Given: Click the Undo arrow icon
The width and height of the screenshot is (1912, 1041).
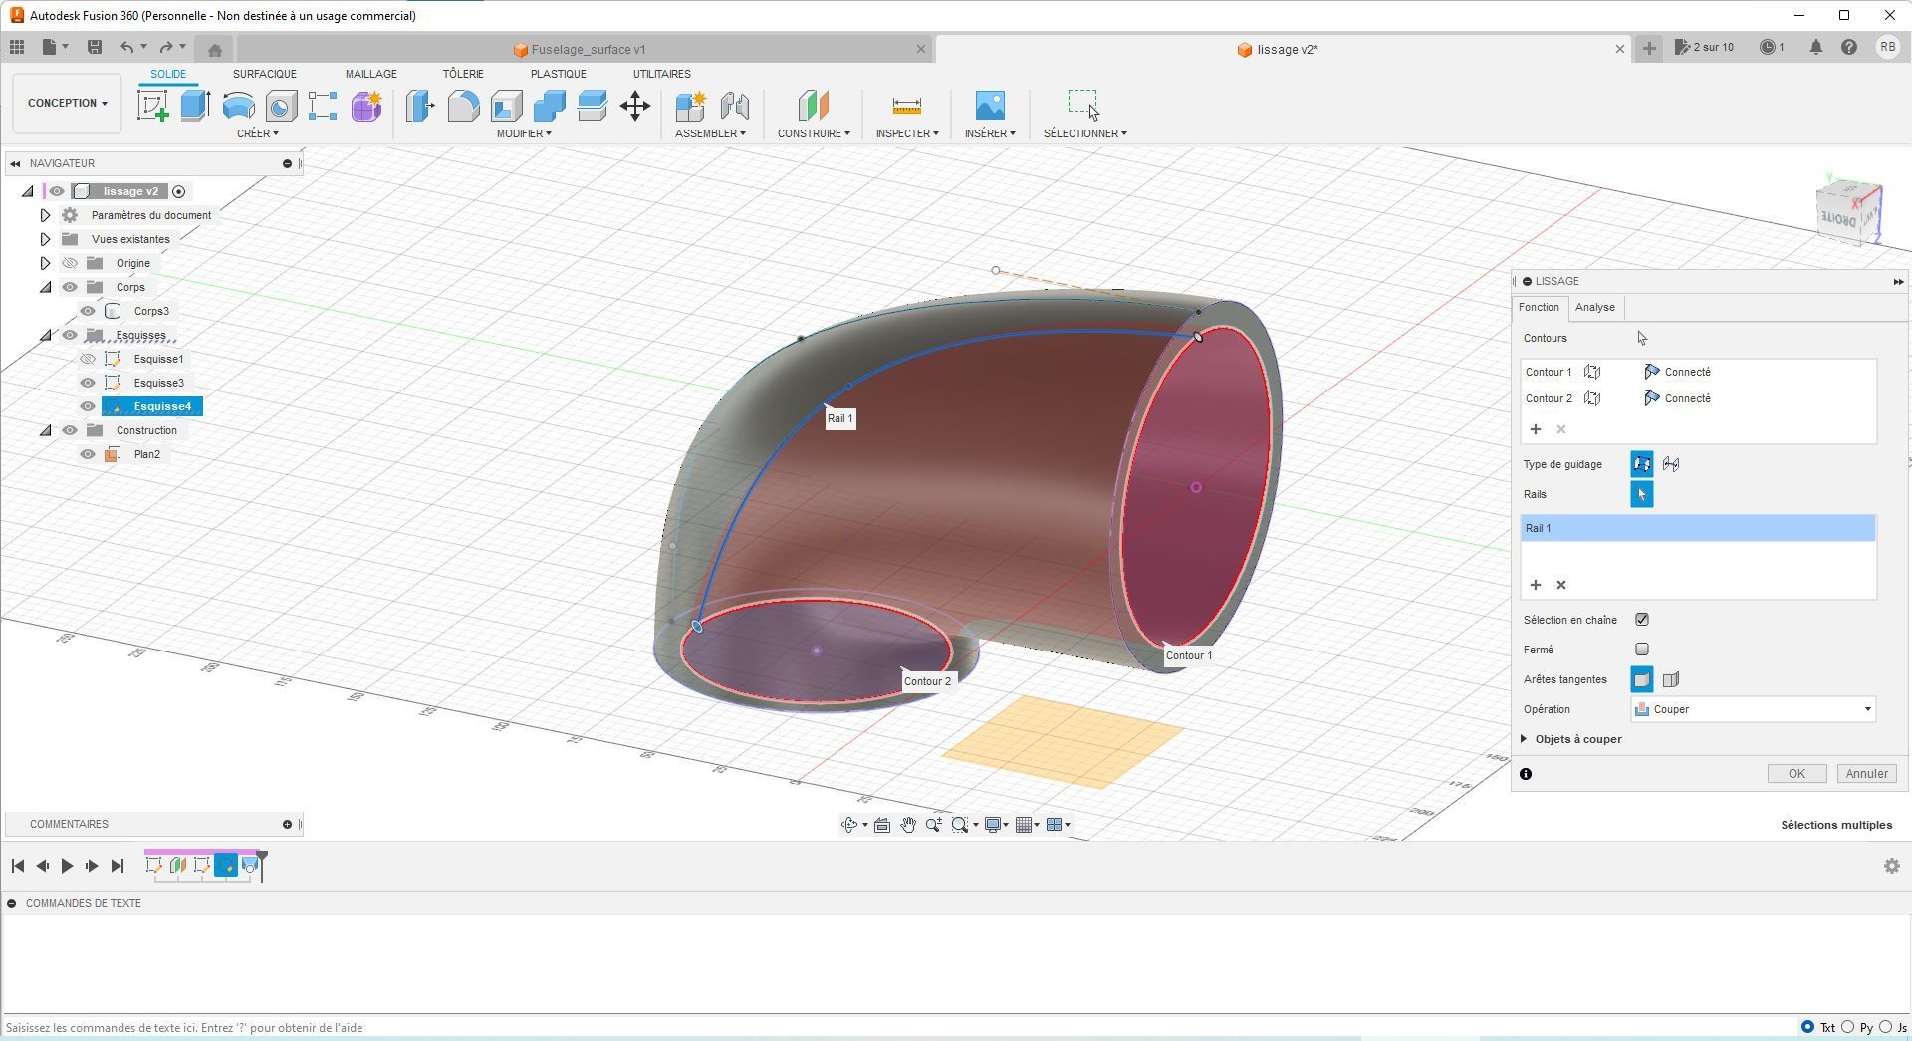Looking at the screenshot, I should [x=126, y=47].
